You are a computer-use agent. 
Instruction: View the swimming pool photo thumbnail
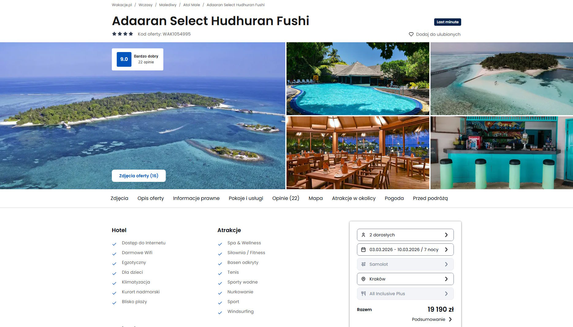[x=358, y=79]
